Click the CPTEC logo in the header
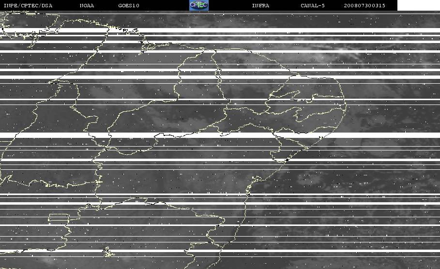Viewport: 440px width, 269px height. (198, 5)
